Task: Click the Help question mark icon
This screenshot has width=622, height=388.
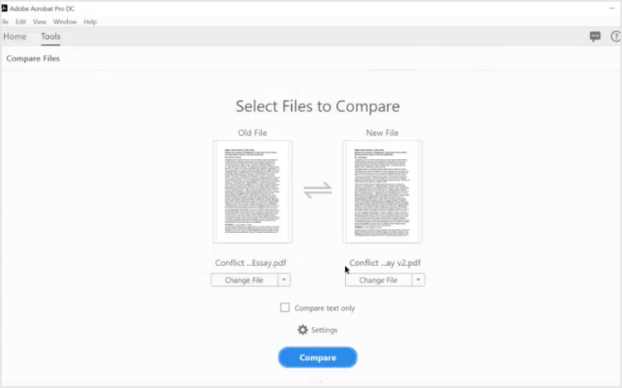Action: point(616,36)
